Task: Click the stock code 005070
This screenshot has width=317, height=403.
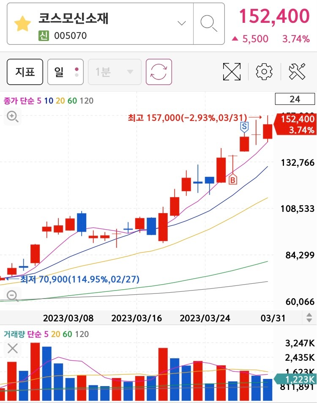Action: [x=71, y=36]
